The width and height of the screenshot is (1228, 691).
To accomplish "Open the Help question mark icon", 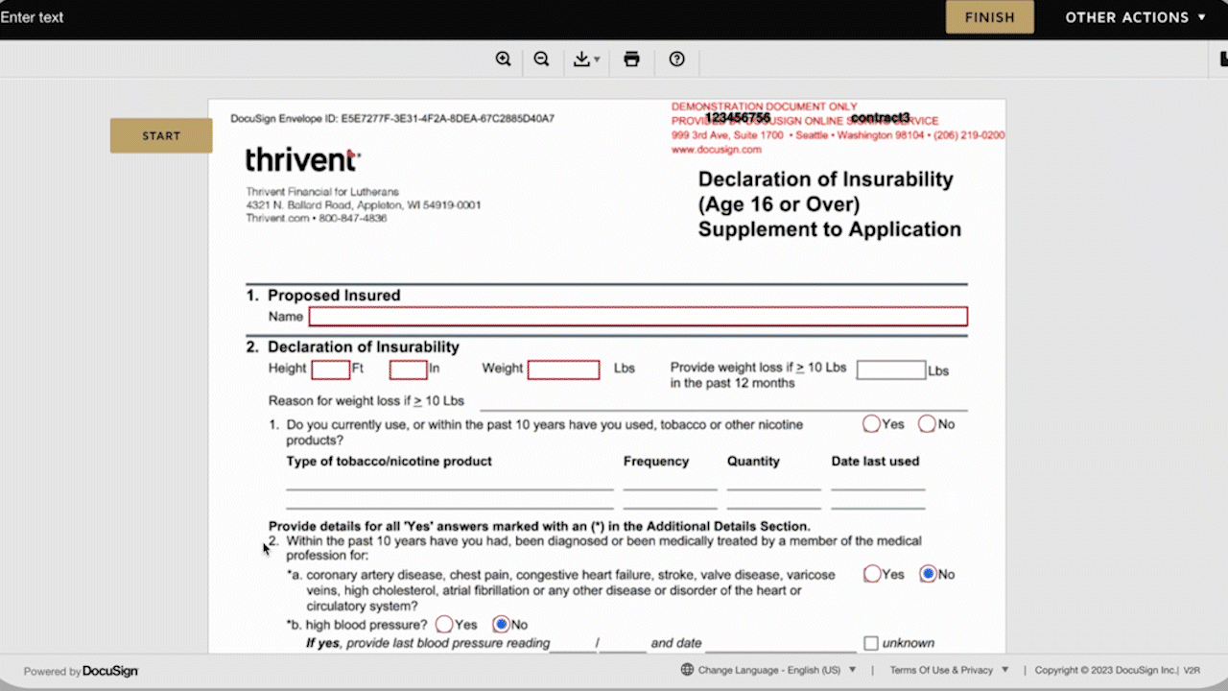I will pos(676,59).
